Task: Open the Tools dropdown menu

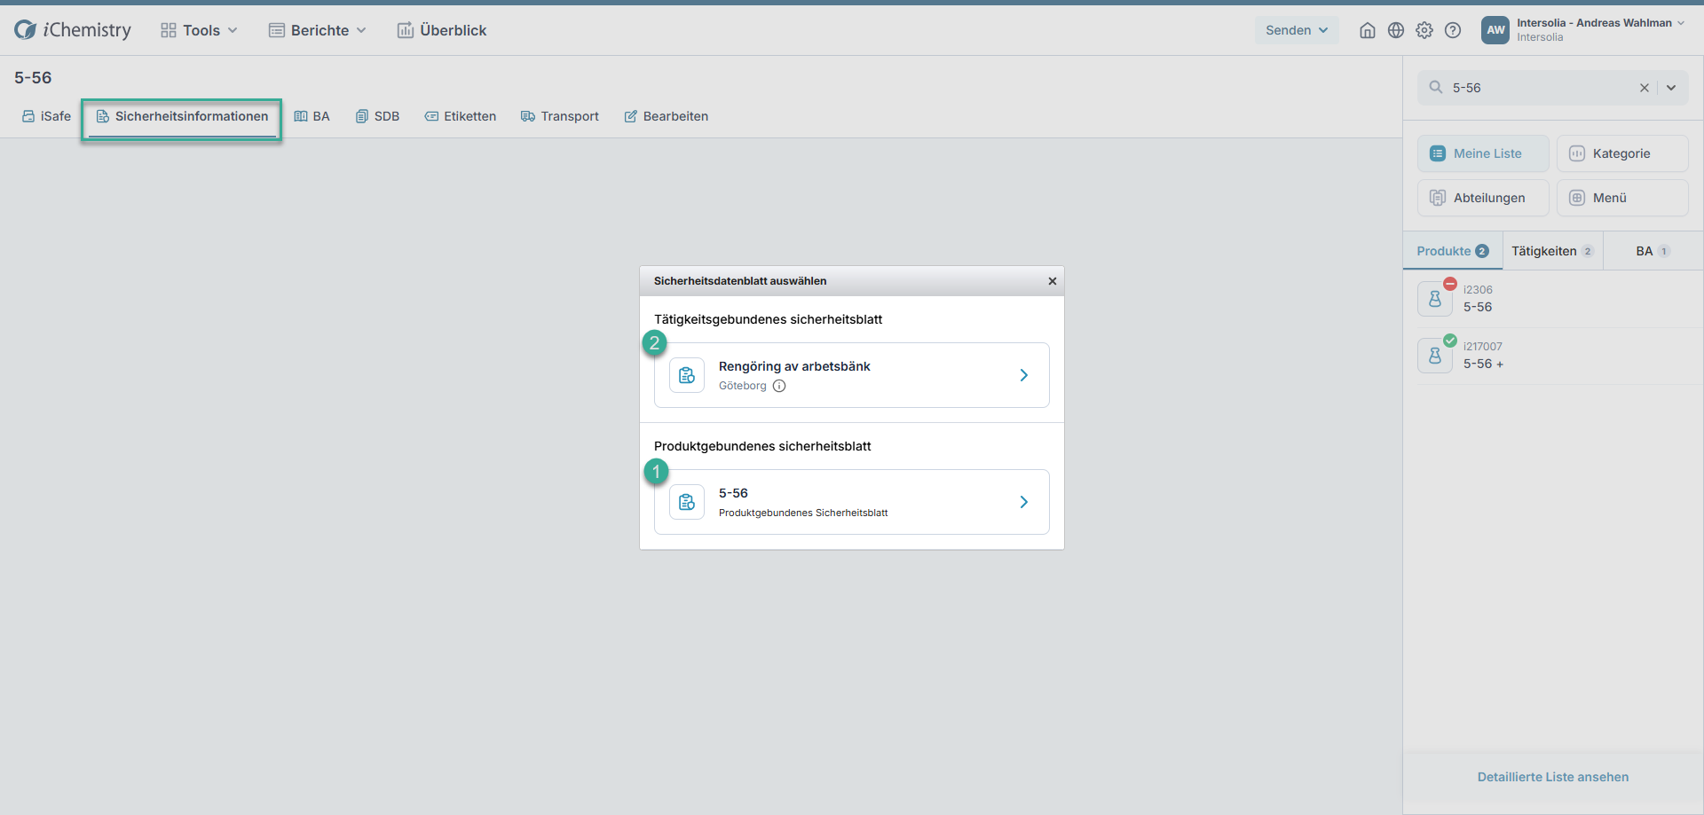Action: pyautogui.click(x=200, y=30)
